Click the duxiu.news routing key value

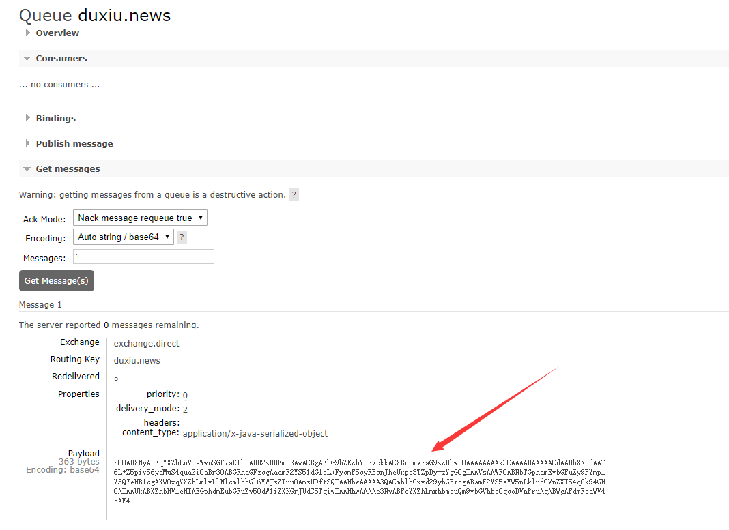click(x=137, y=361)
